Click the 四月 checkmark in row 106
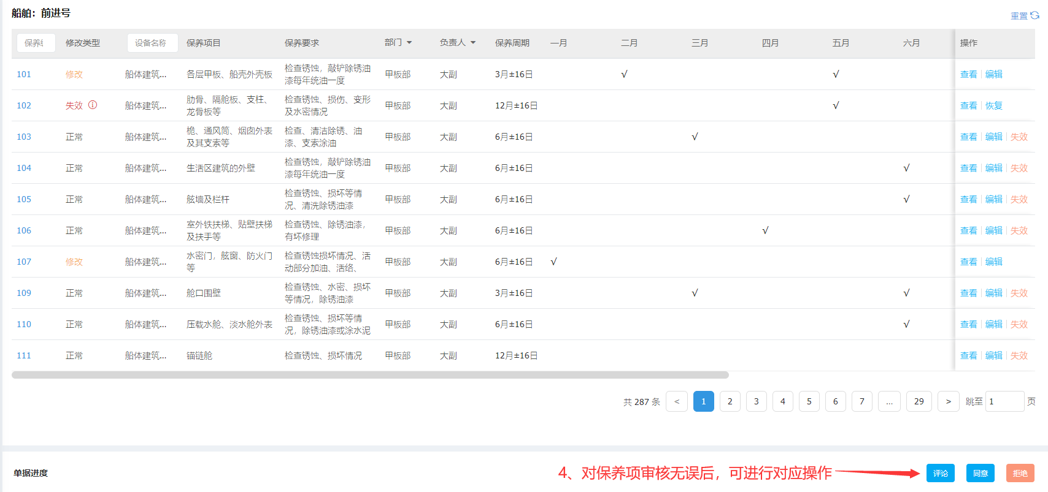 pos(765,230)
